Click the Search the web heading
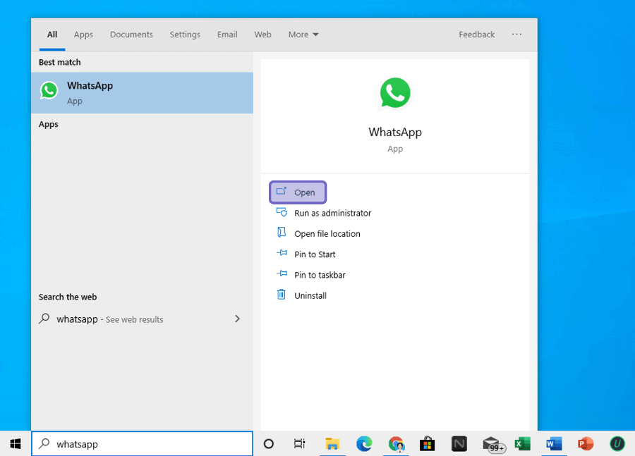 pyautogui.click(x=68, y=297)
